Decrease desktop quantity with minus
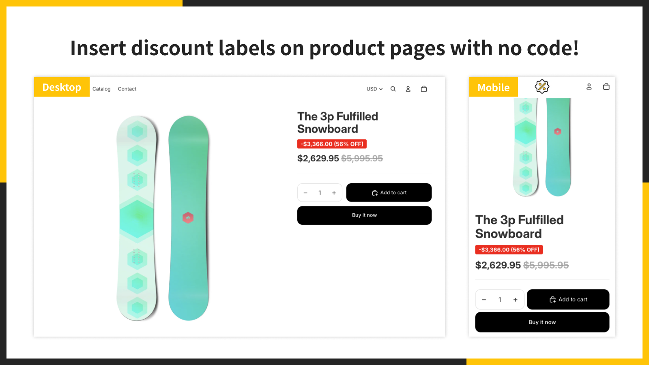 pos(305,193)
